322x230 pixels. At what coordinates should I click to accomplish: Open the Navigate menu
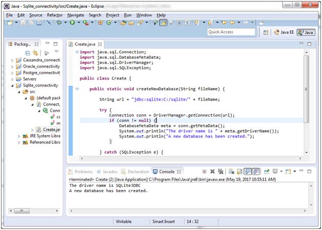[76, 15]
